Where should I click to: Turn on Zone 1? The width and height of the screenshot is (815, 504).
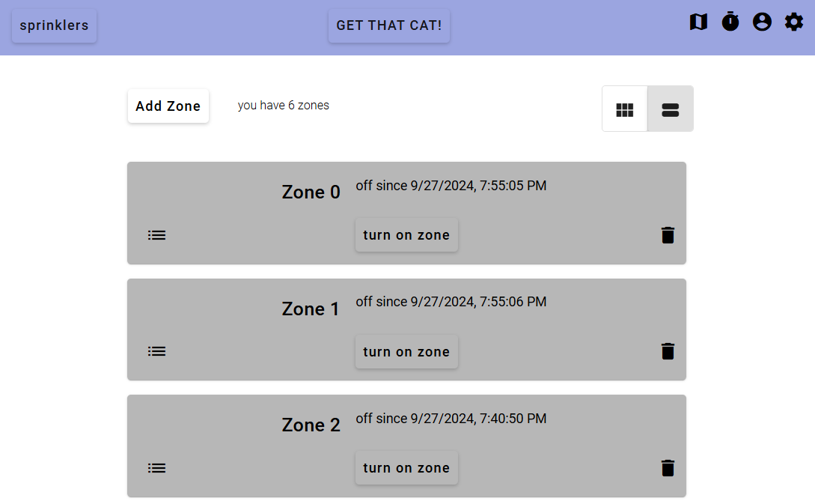(x=406, y=352)
